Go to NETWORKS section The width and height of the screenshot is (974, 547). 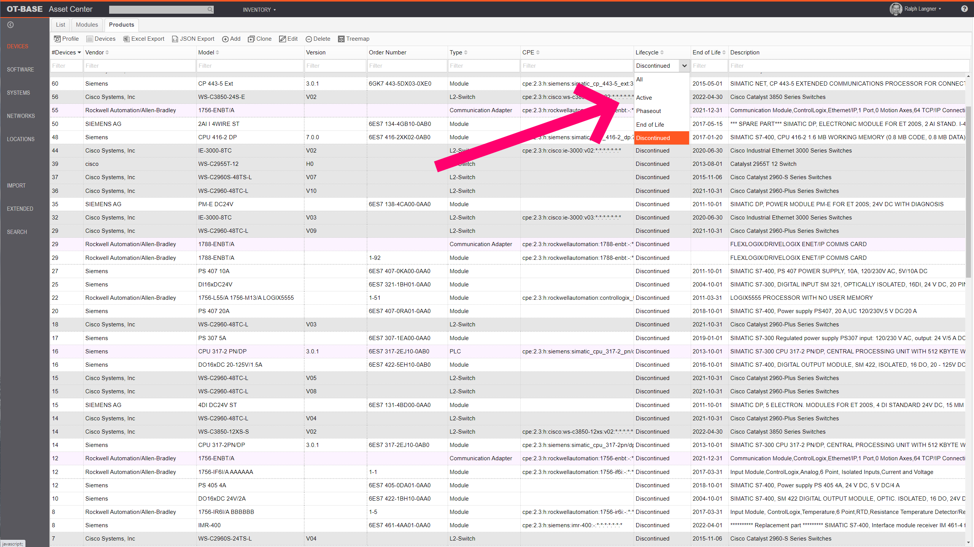tap(21, 116)
